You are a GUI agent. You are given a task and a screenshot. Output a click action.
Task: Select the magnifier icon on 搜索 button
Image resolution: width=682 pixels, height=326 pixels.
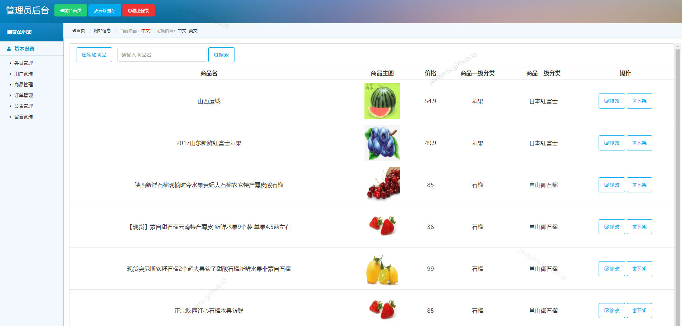(216, 54)
